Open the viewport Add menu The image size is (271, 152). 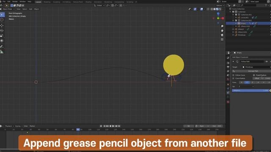[x=30, y=9]
